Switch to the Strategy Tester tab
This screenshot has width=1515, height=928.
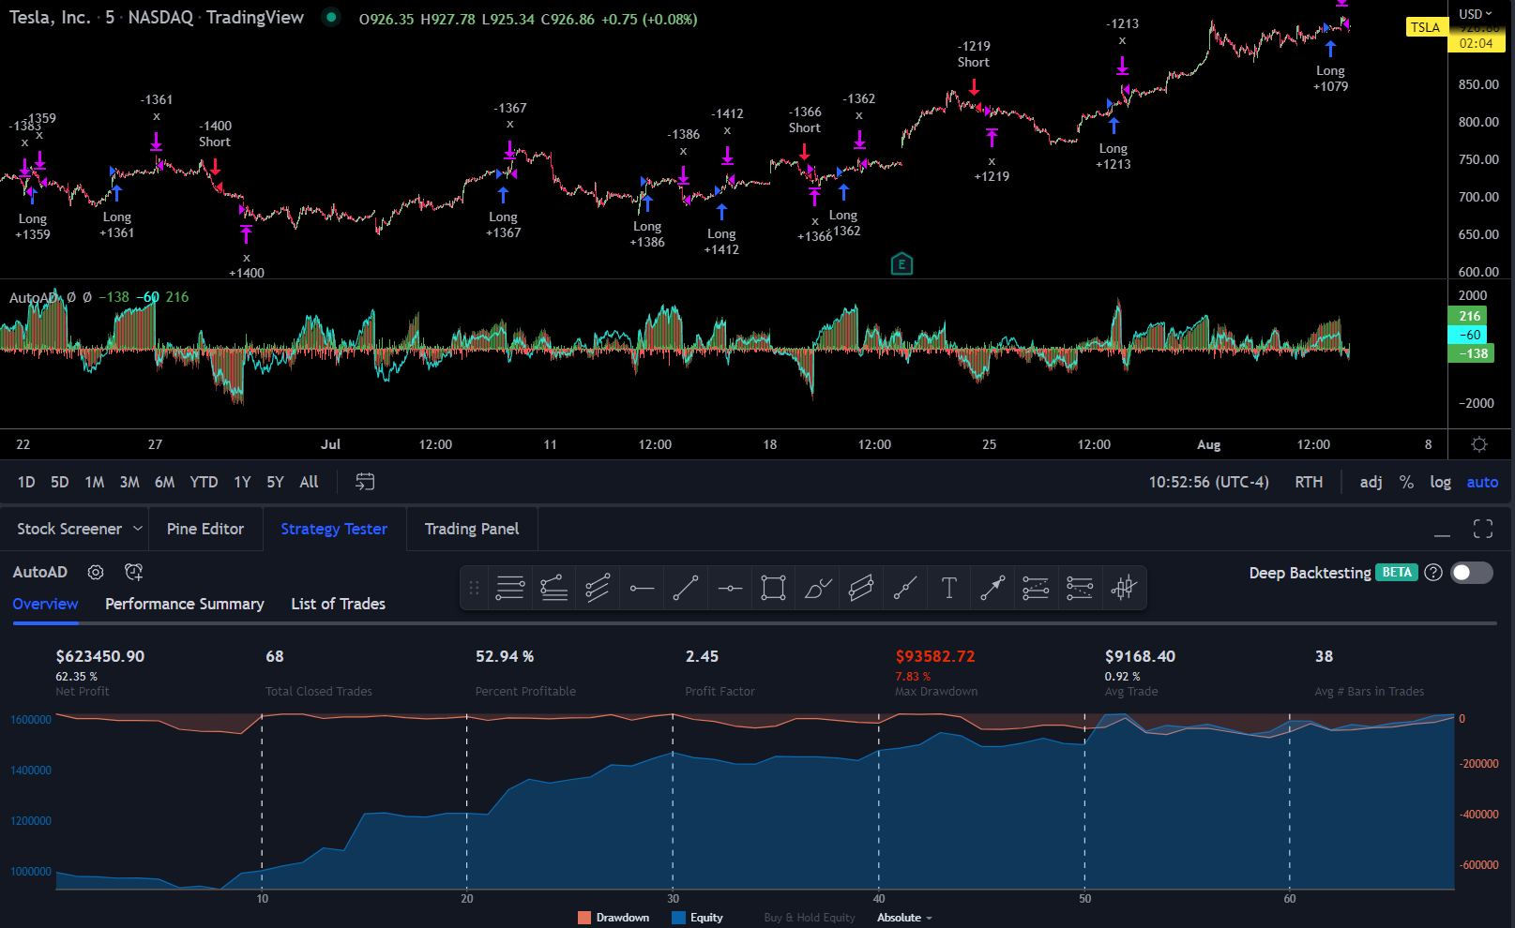pos(334,529)
